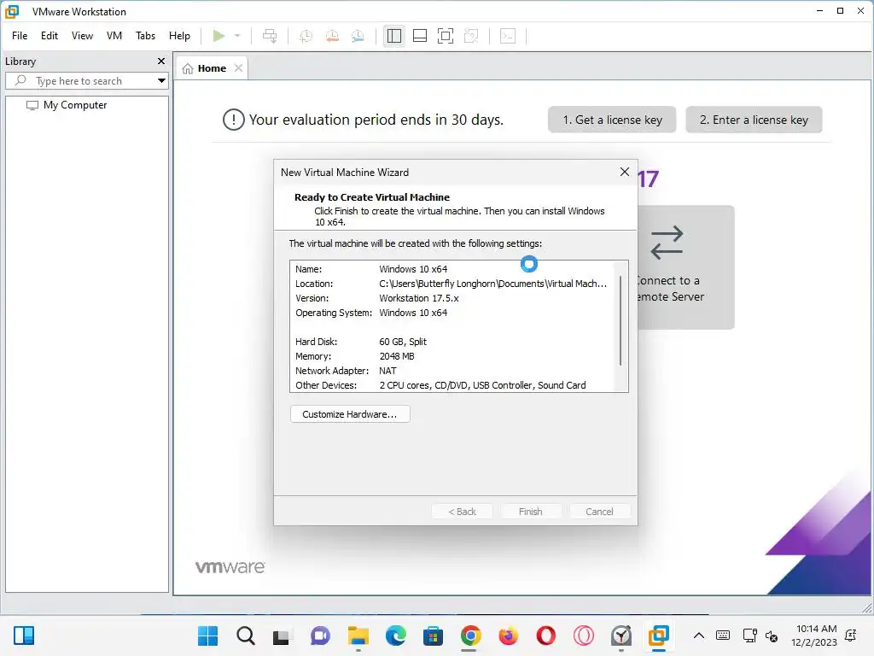Close the Home tab
Viewport: 874px width, 656px height.
239,68
